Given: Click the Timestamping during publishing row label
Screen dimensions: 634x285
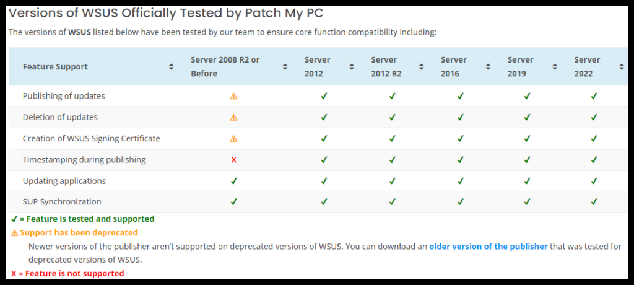Looking at the screenshot, I should pyautogui.click(x=84, y=159).
